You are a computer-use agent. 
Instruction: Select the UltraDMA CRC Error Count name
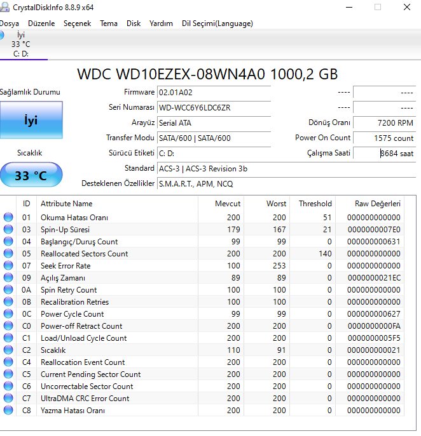click(x=85, y=399)
